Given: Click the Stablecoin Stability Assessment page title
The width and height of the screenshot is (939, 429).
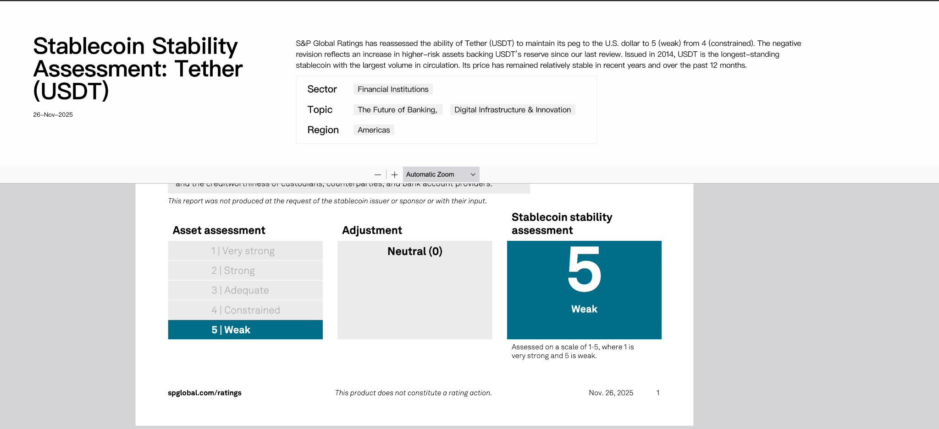Looking at the screenshot, I should [x=138, y=68].
